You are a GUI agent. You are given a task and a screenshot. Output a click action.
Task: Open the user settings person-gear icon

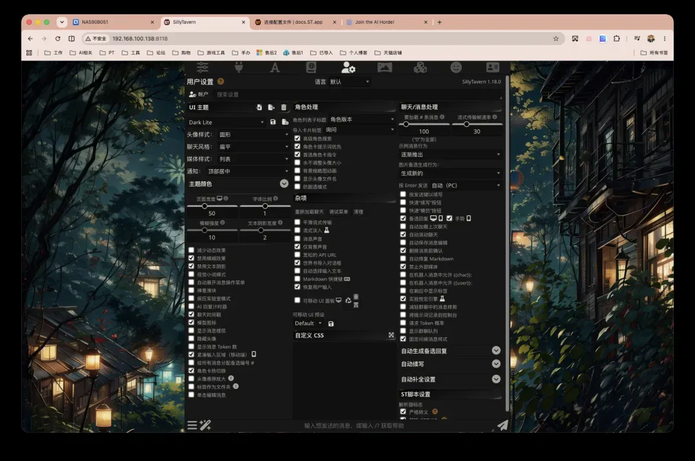(x=348, y=68)
